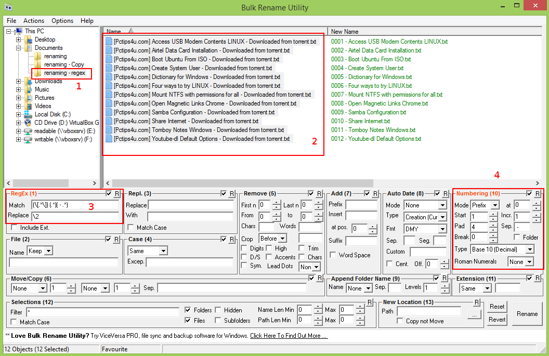Click file icon of Boot Ubuntu From ISO
This screenshot has height=356, width=549.
point(109,59)
